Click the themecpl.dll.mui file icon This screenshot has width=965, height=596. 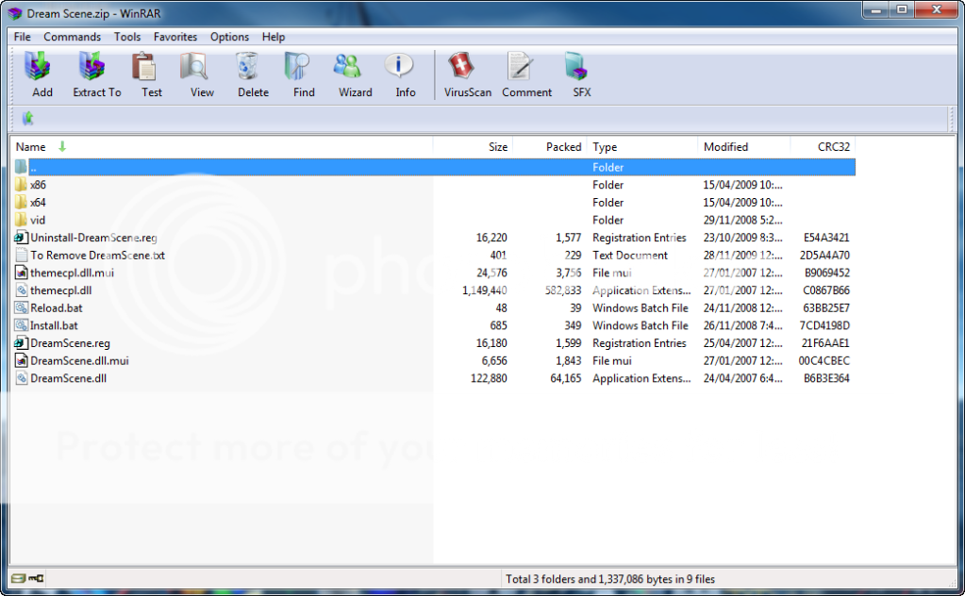21,273
